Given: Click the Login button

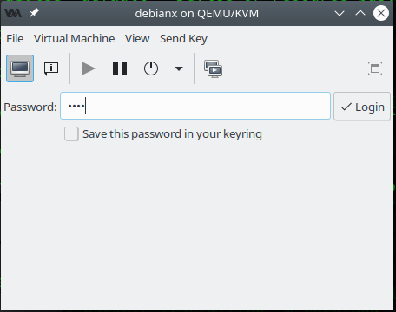Looking at the screenshot, I should tap(362, 107).
